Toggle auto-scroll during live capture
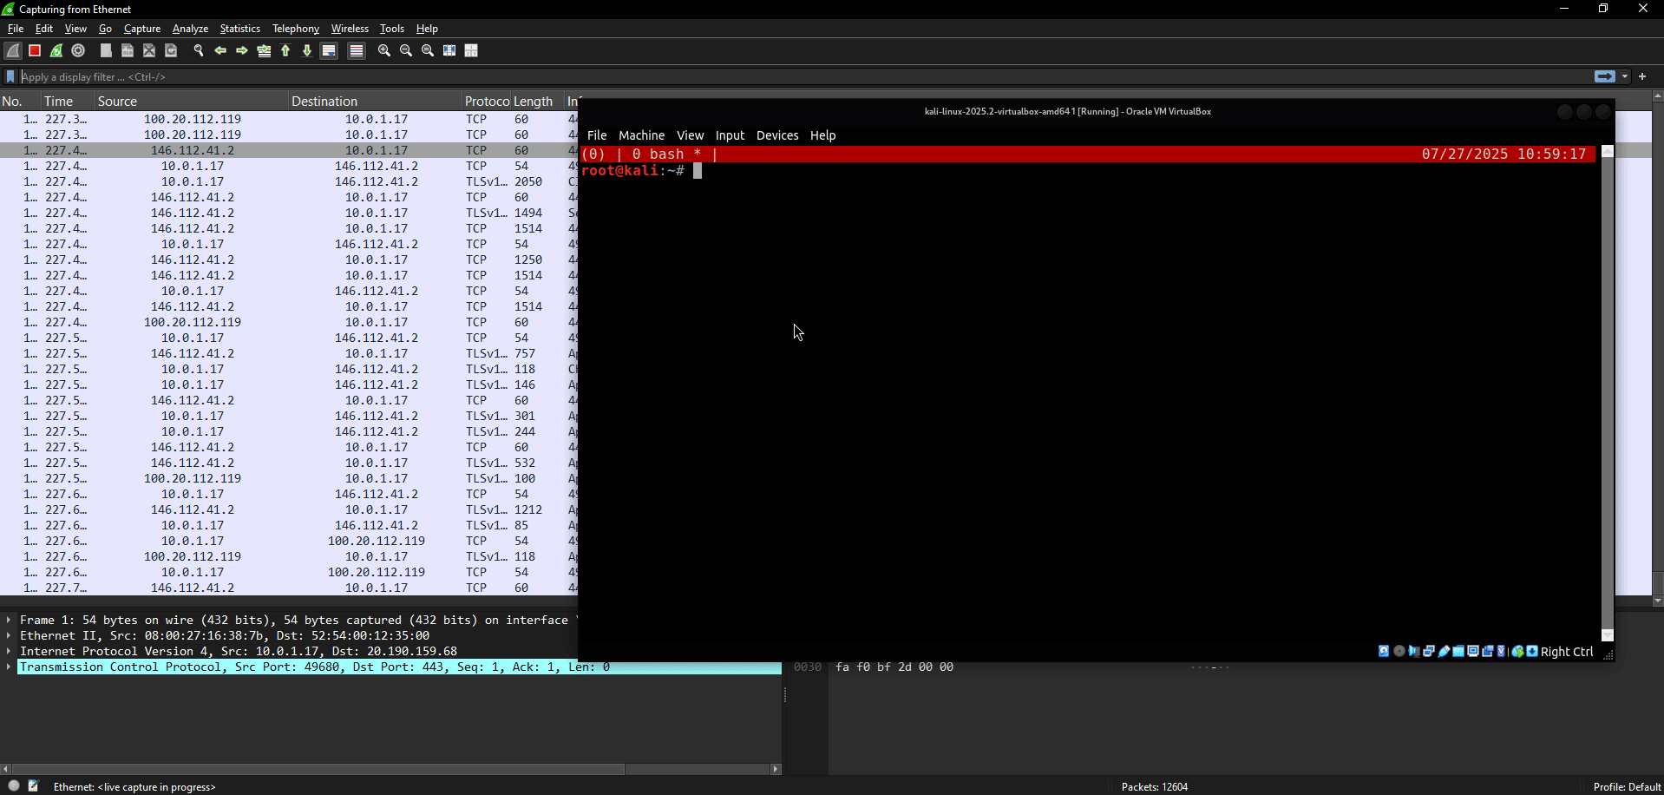This screenshot has width=1664, height=795. 329,51
